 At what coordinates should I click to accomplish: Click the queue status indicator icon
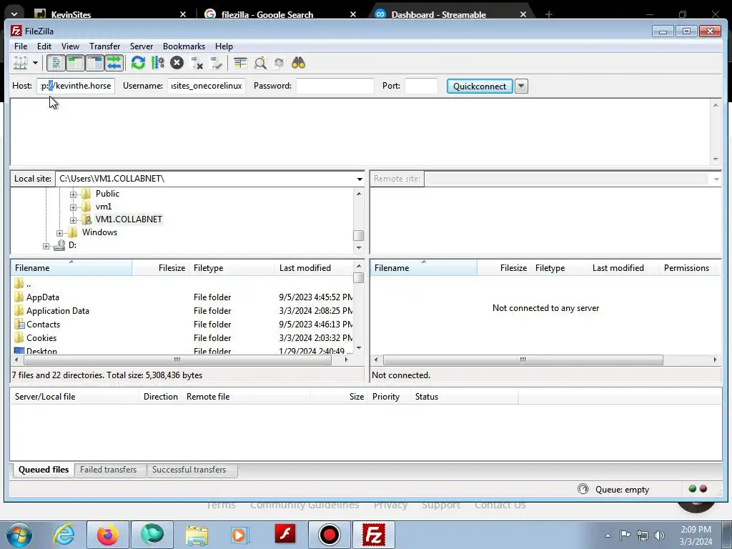583,489
